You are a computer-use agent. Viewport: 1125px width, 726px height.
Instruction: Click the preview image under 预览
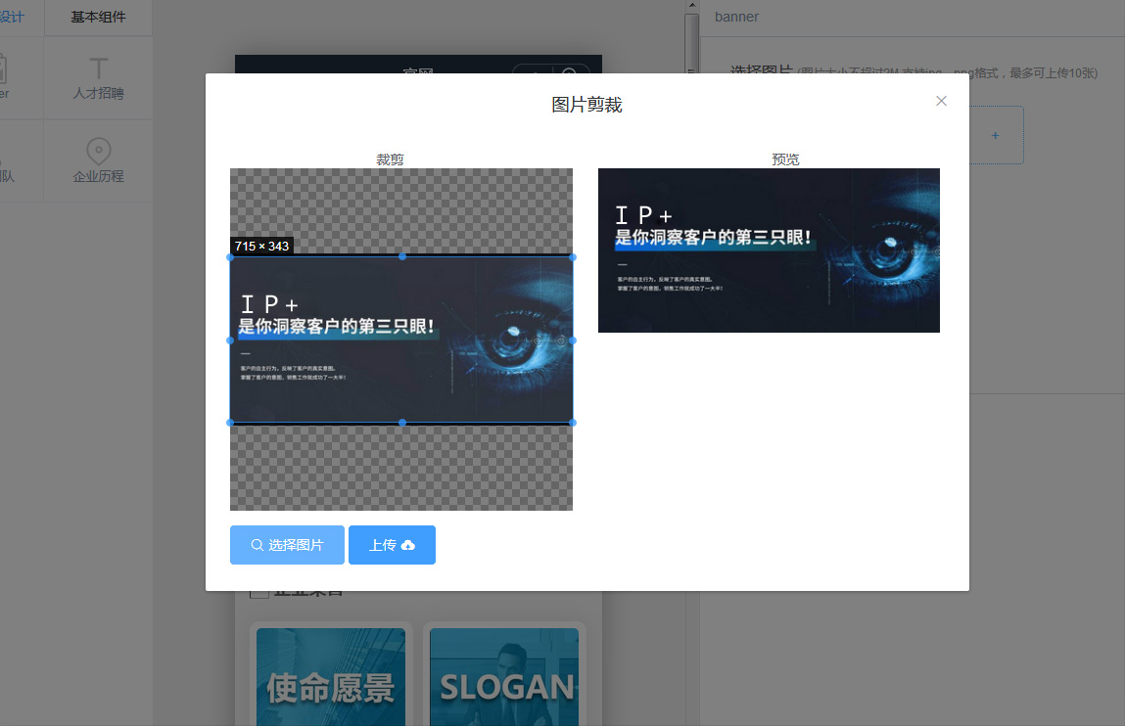(x=769, y=250)
